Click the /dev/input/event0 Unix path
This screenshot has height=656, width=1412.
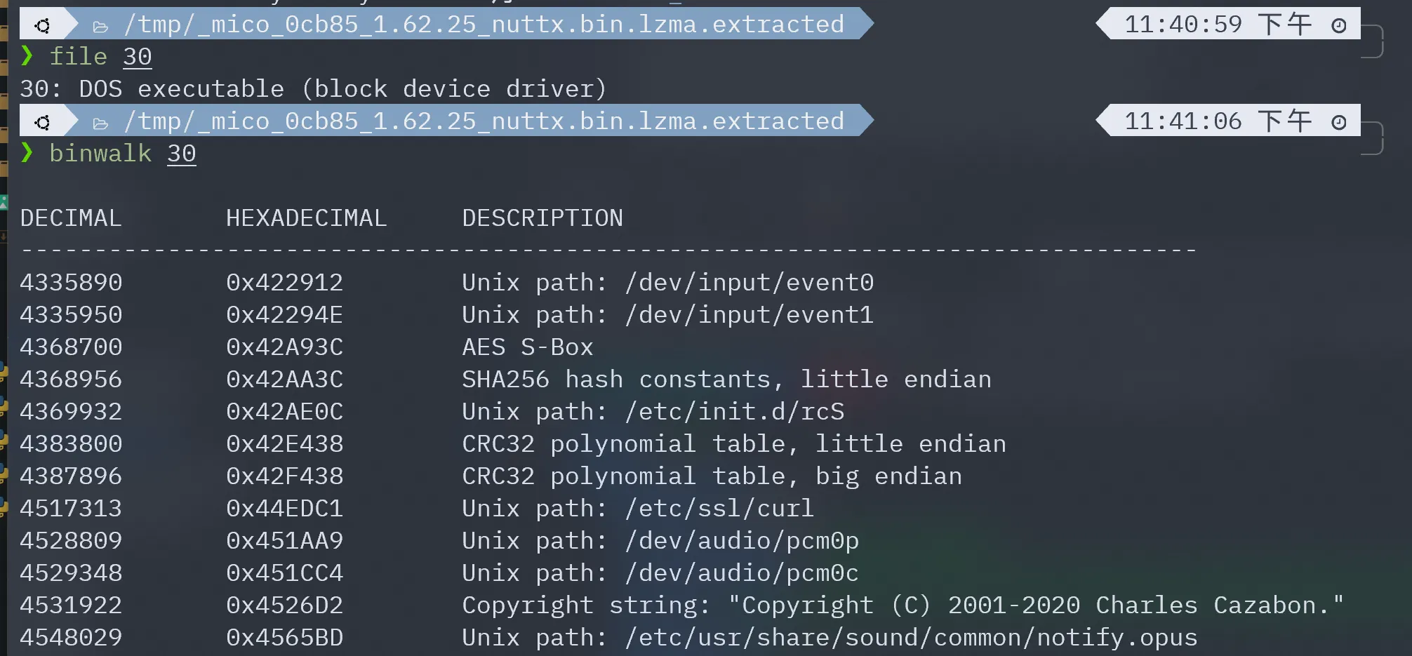749,282
